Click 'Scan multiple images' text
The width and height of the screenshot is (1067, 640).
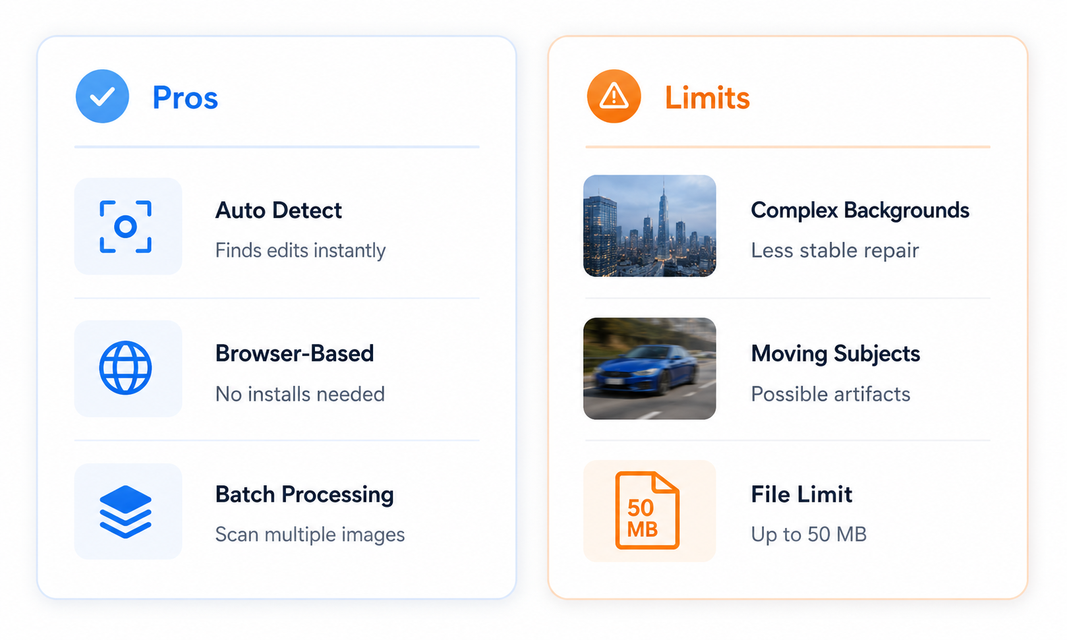click(310, 535)
